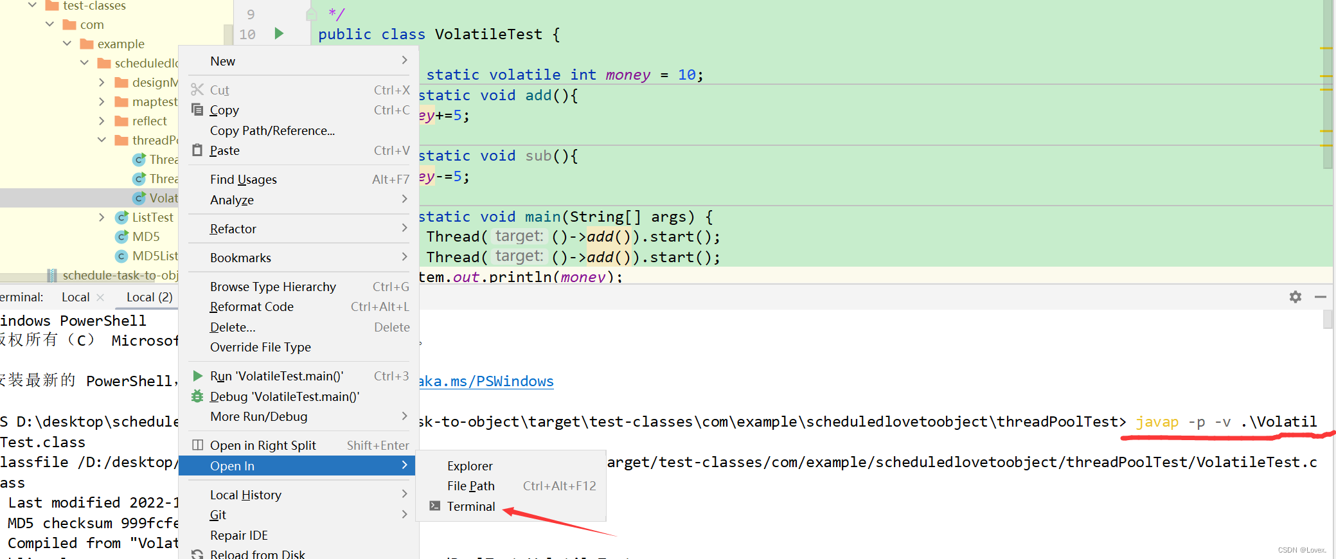Switch to Local (2) terminal tab

tap(149, 297)
